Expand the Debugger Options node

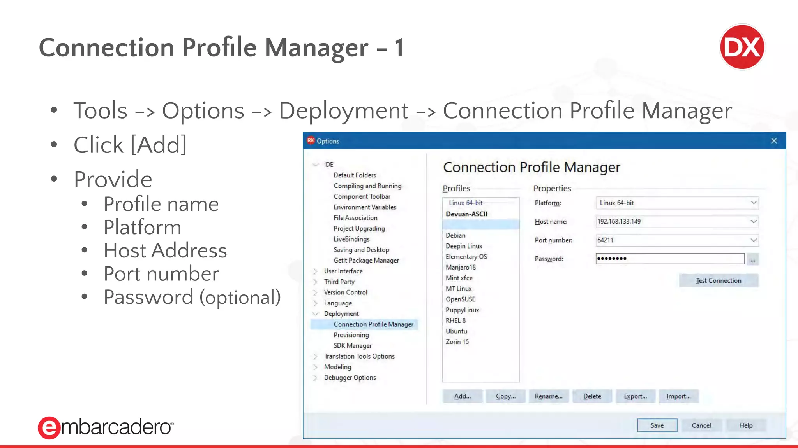click(316, 378)
